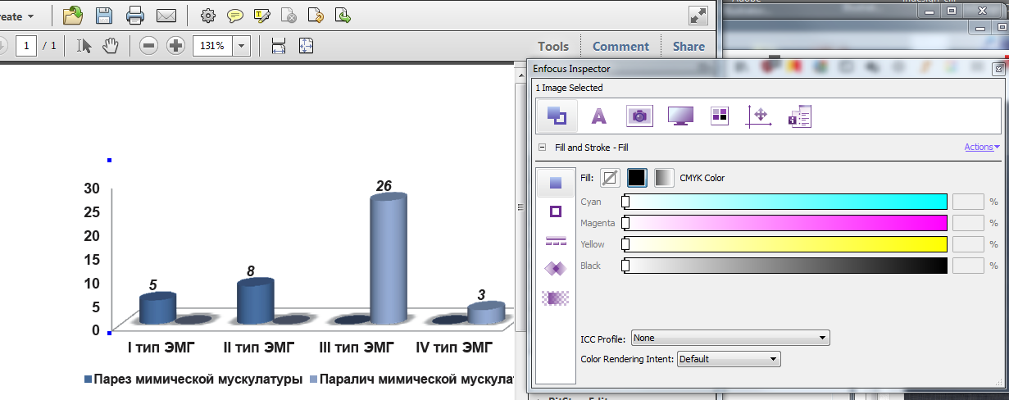Screen dimensions: 1009x400
Task: Open preferences with the gear icon
Action: point(208,15)
